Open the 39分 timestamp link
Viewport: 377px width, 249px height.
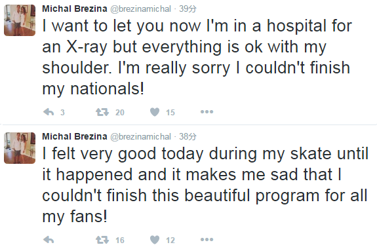(x=188, y=9)
